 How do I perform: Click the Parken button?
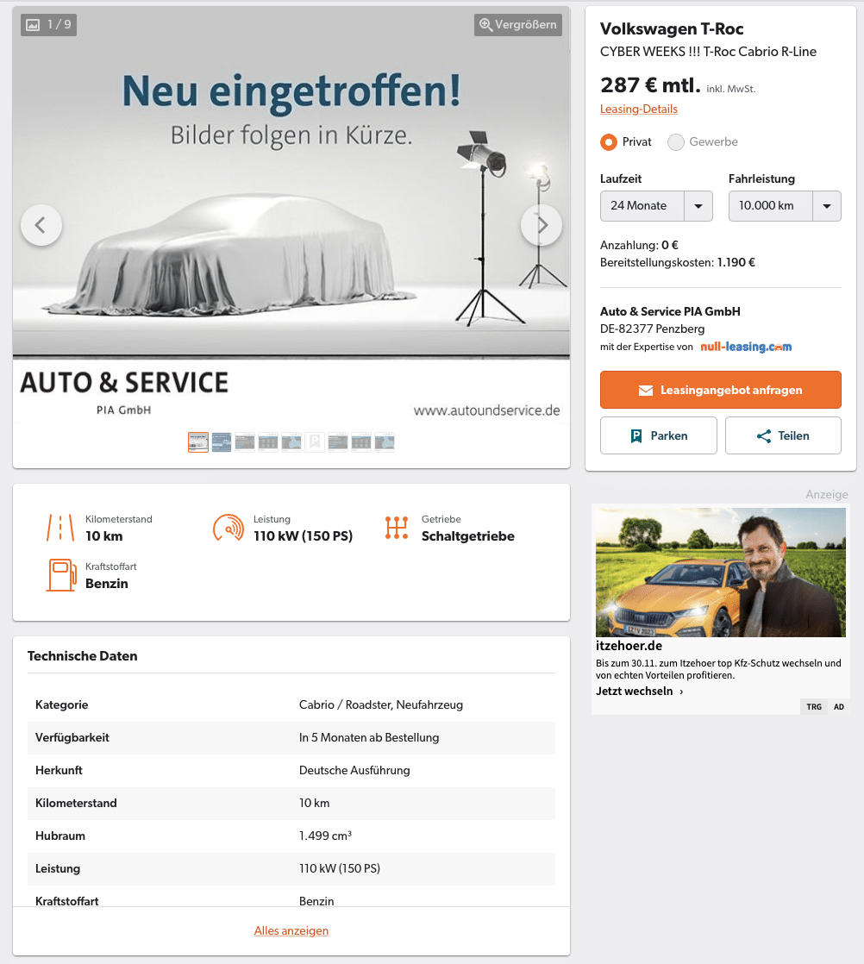[659, 435]
